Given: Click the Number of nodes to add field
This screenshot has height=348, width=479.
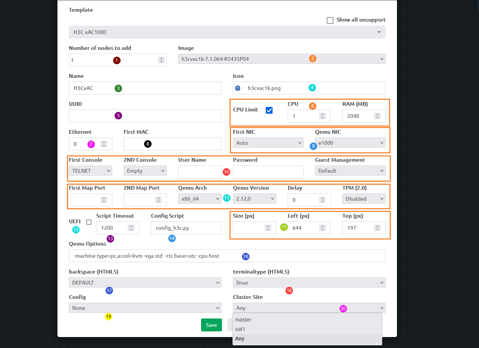Looking at the screenshot, I should pos(118,60).
